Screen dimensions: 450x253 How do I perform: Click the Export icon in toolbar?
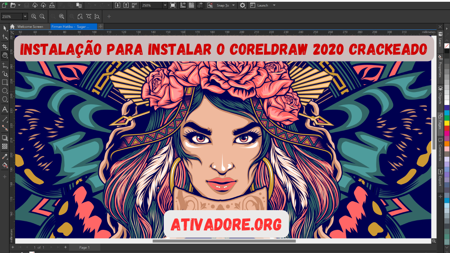[x=126, y=5]
